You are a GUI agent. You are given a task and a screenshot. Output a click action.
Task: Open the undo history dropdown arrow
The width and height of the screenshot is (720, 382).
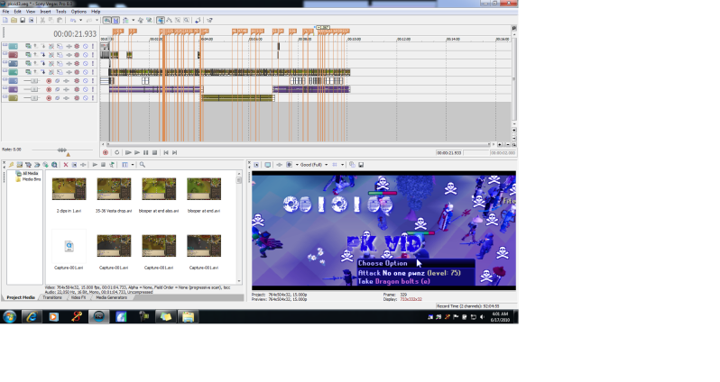pyautogui.click(x=80, y=20)
